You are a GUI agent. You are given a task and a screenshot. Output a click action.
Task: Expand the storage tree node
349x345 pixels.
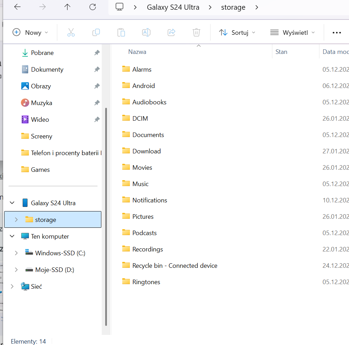tap(16, 220)
